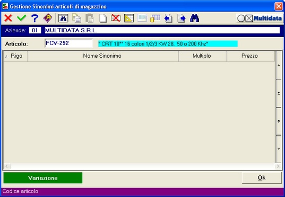Viewport: 285px width, 197px height.
Task: Close the Gestione Sinonimi window
Action: pos(279,6)
